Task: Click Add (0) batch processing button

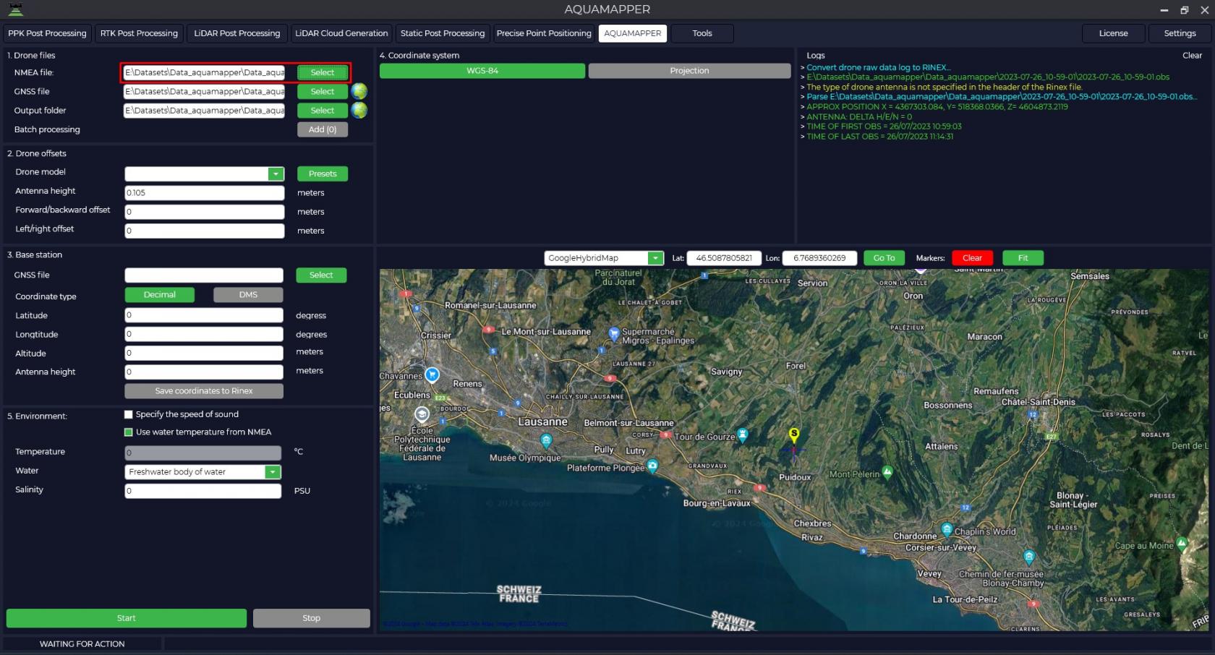Action: pos(323,129)
